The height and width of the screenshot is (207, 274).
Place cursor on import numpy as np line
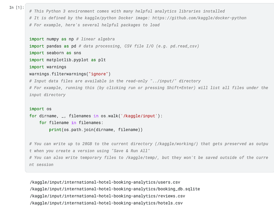point(72,39)
